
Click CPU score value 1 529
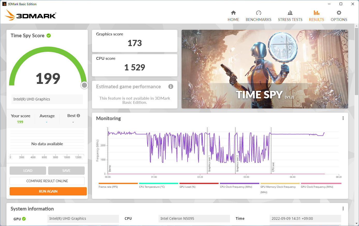coord(135,67)
